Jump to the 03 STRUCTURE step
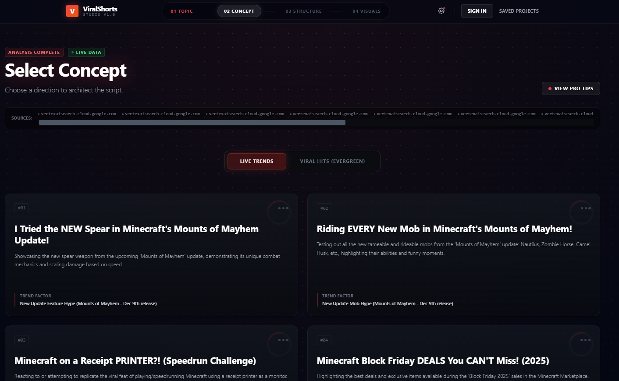619x381 pixels. coord(304,11)
